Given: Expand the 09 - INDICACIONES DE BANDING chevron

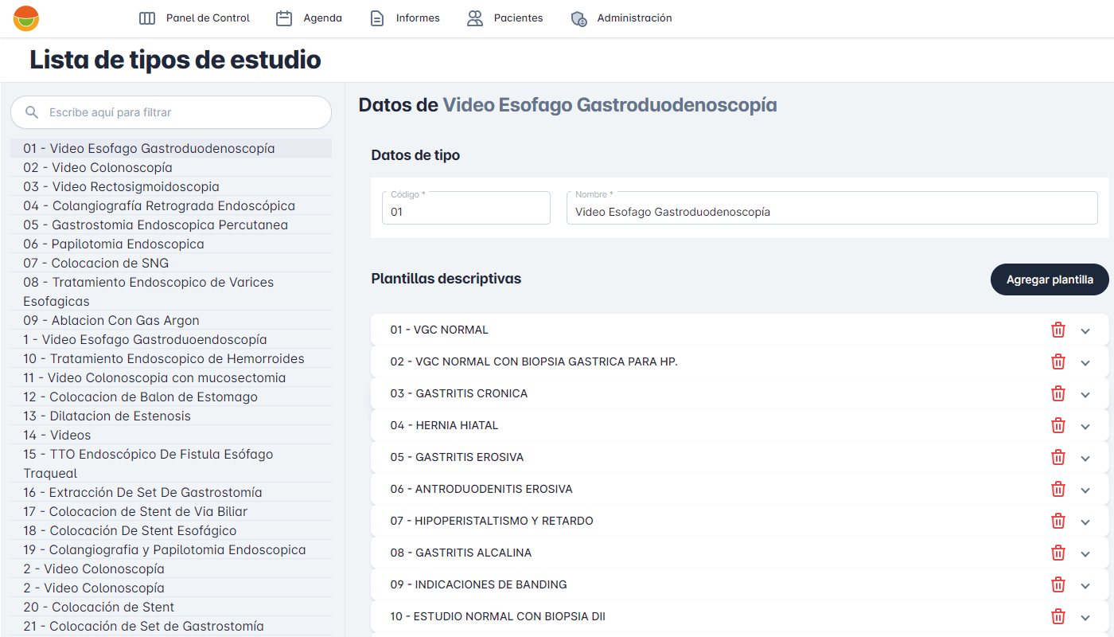Looking at the screenshot, I should pos(1085,585).
